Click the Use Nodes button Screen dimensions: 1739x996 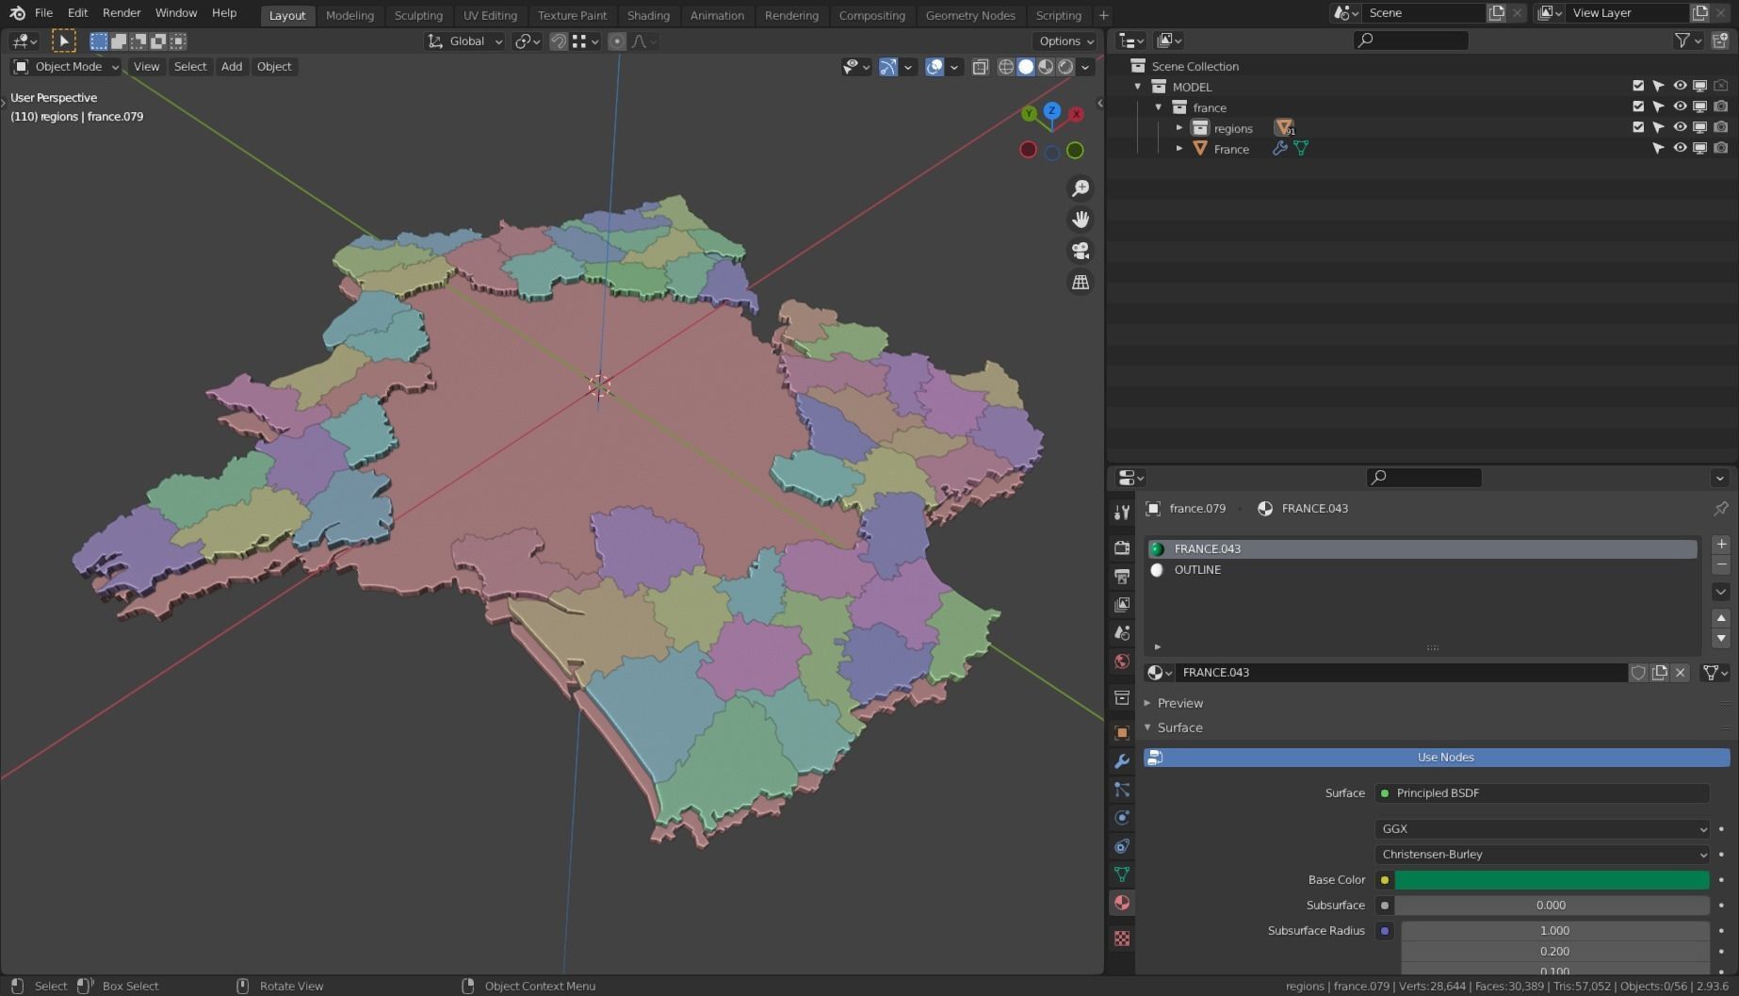(1437, 758)
